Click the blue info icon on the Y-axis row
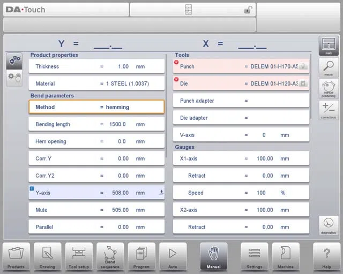343x274 pixels. (32, 188)
